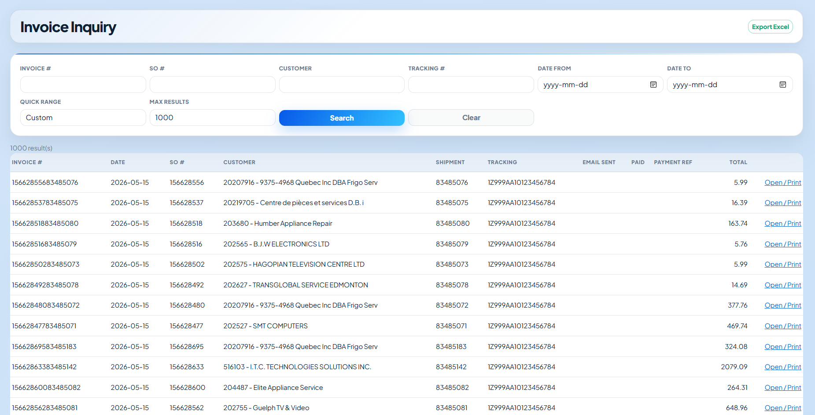Select invoice number 15662851883485080
Screen dimensions: 815x415
point(45,224)
